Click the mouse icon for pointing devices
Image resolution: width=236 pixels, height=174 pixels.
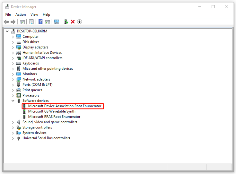click(19, 69)
